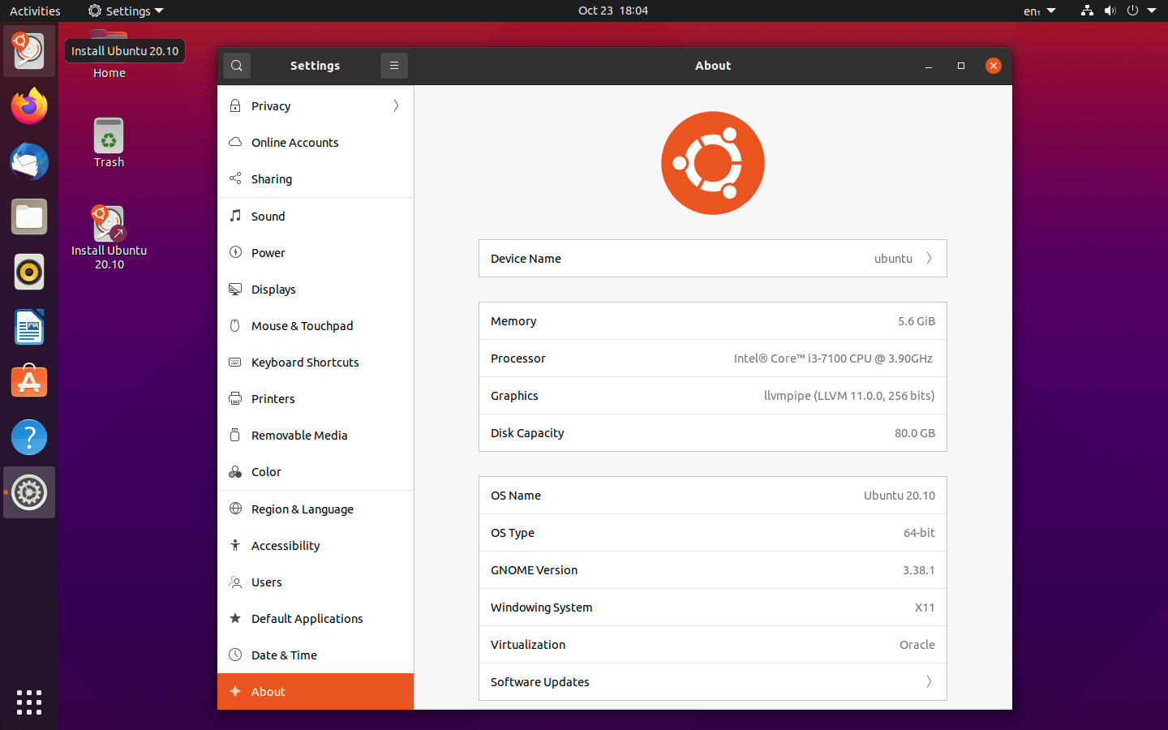1168x730 pixels.
Task: Click the Region & Language globe icon
Action: [235, 509]
